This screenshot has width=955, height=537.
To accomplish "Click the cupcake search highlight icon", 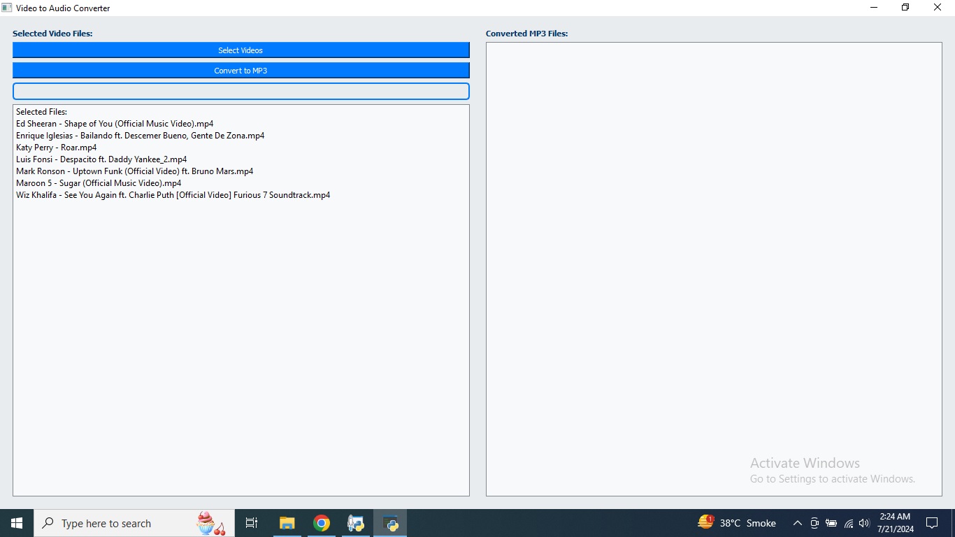I will tap(210, 523).
